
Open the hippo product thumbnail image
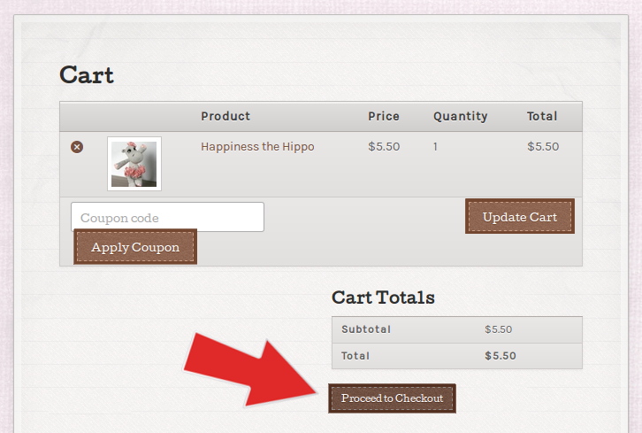(x=134, y=164)
